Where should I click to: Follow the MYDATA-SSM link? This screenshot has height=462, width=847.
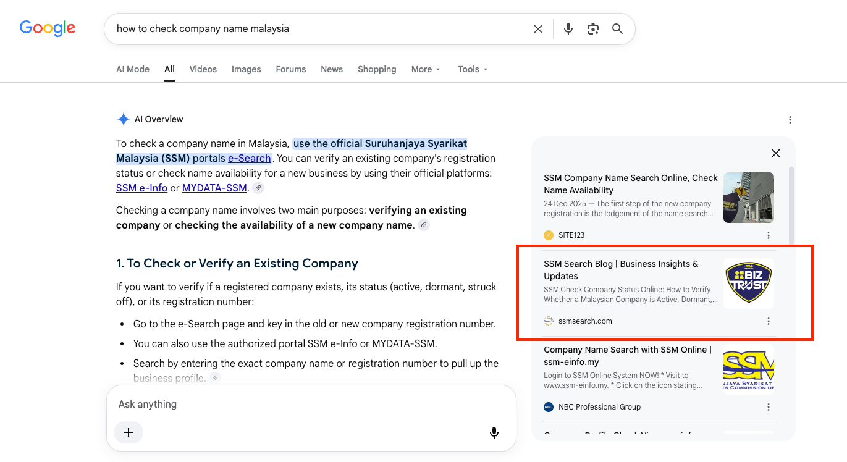pyautogui.click(x=215, y=188)
